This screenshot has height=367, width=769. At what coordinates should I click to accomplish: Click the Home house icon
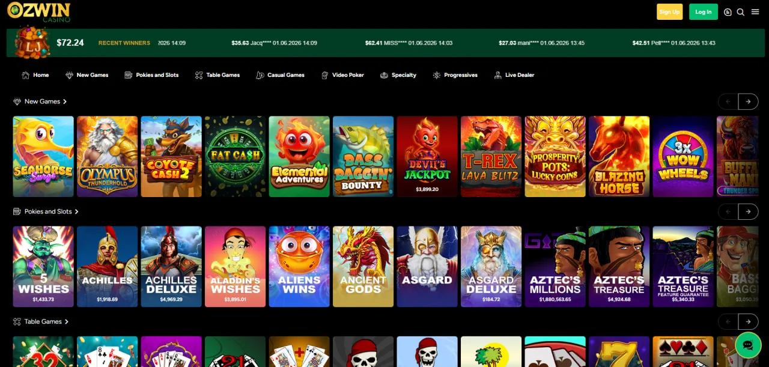tap(25, 75)
